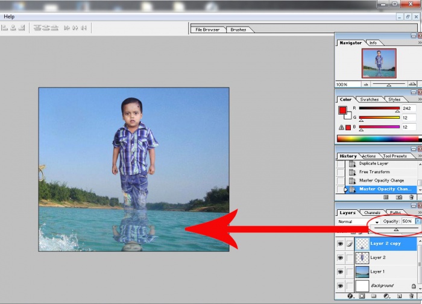Delete the selected layer with trash icon
The height and width of the screenshot is (304, 422).
tap(411, 296)
